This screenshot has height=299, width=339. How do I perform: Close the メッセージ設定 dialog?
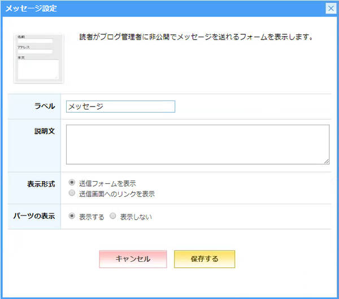click(331, 8)
